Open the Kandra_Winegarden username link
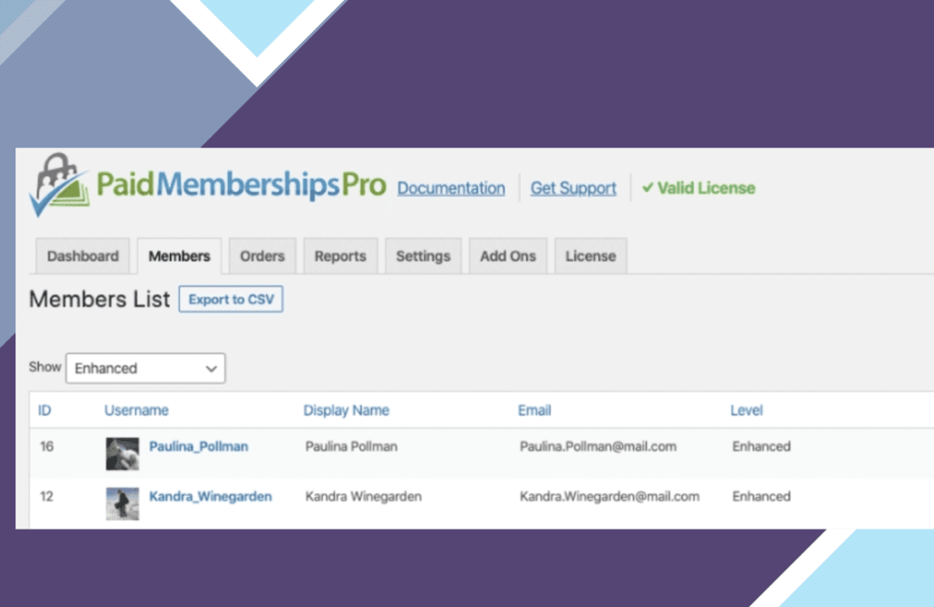 pyautogui.click(x=210, y=497)
